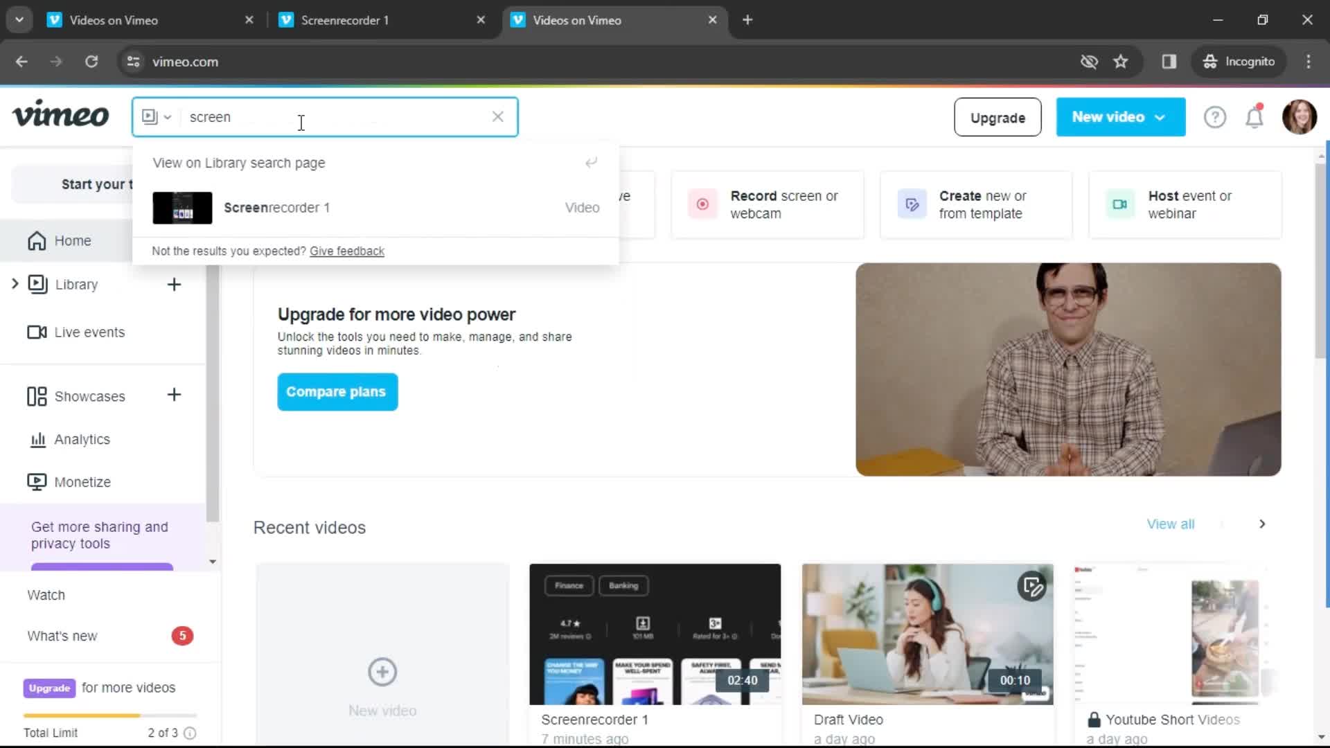Click the storage limit progress bar
1330x748 pixels.
point(110,715)
